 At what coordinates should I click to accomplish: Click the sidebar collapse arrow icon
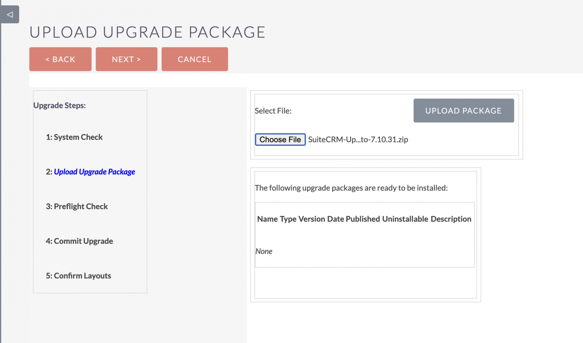click(x=9, y=14)
